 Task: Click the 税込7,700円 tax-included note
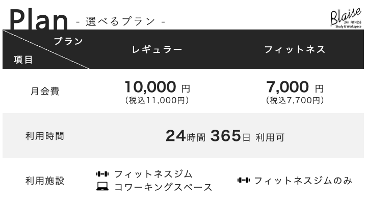295,101
